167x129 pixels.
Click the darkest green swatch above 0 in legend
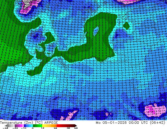[x=34, y=126]
